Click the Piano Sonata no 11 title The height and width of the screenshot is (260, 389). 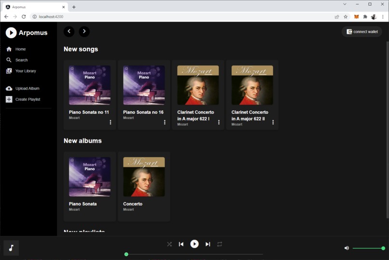click(x=89, y=112)
